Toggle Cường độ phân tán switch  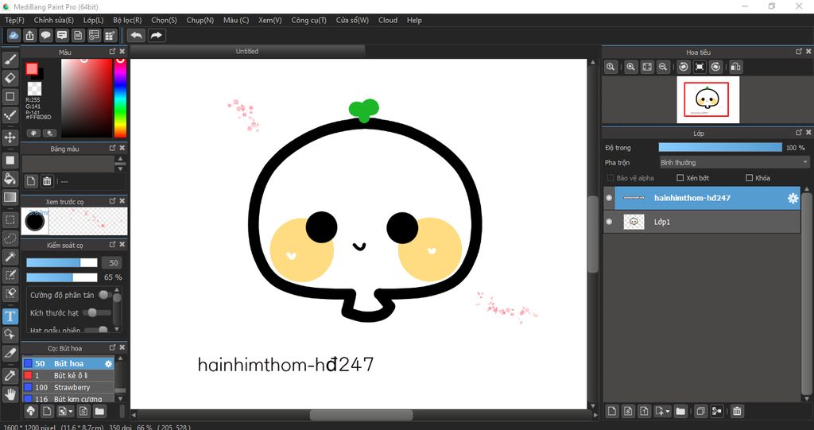(104, 295)
